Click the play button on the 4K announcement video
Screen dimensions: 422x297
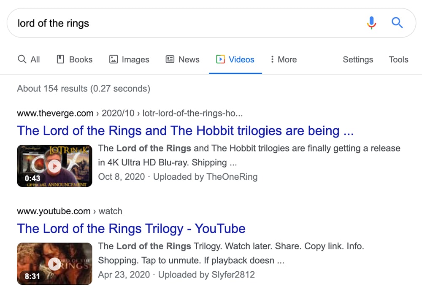pos(54,166)
